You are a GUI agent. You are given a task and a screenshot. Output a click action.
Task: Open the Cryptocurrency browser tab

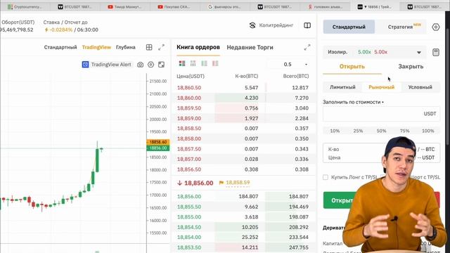tap(25, 7)
